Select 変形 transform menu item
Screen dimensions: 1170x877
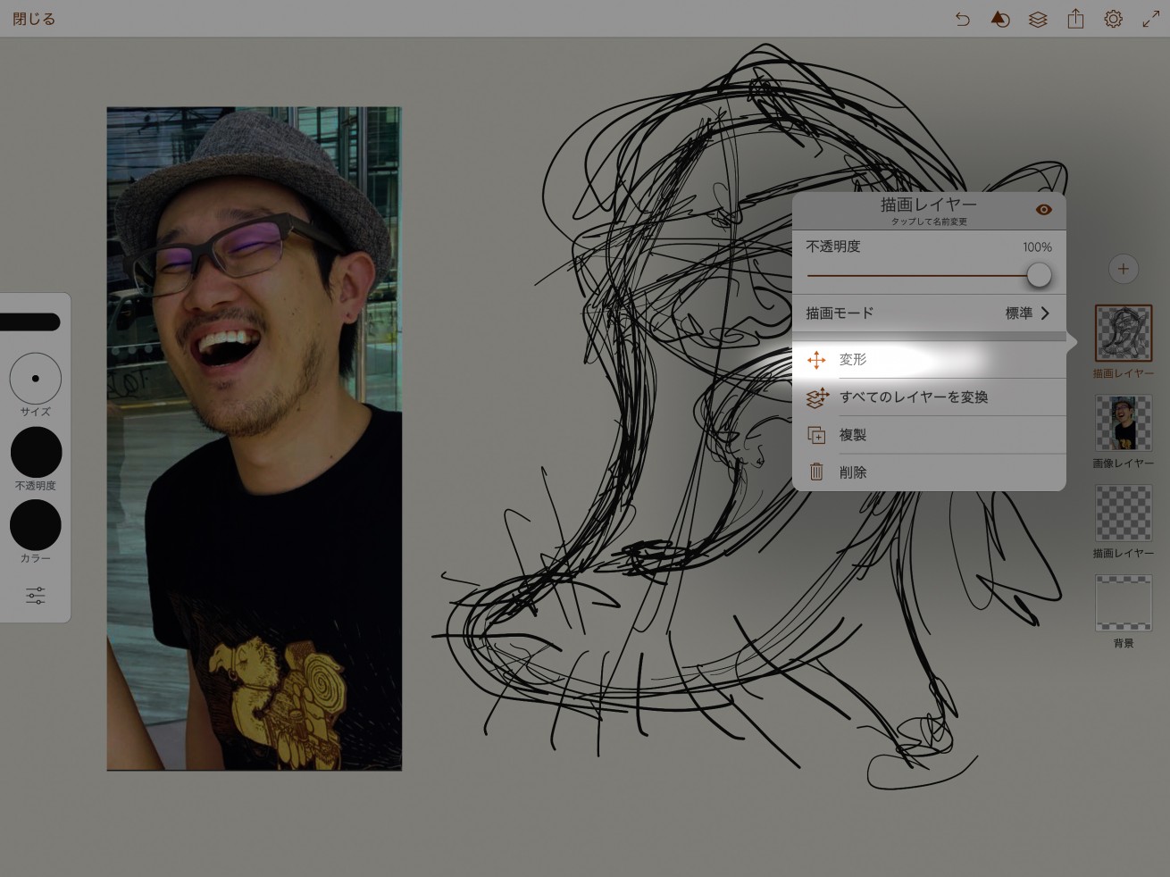(x=929, y=360)
